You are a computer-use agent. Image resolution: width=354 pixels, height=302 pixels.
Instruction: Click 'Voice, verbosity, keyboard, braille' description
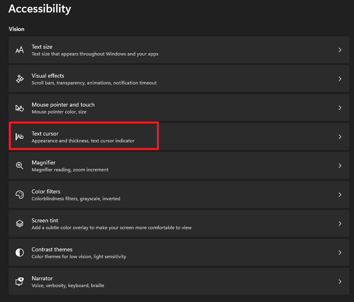point(68,286)
